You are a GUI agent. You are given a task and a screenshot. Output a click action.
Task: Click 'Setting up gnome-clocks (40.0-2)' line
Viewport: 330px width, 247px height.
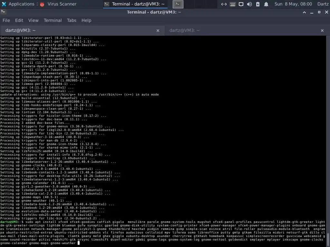pos(35,165)
